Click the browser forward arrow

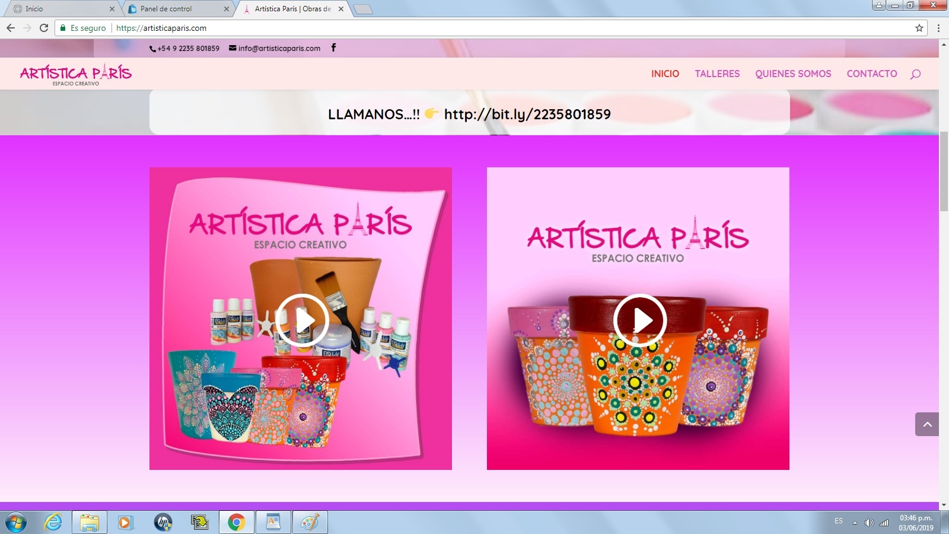[27, 28]
